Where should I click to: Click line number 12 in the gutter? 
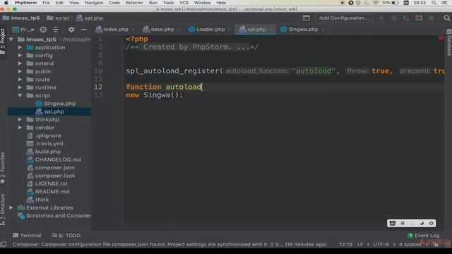click(x=98, y=87)
